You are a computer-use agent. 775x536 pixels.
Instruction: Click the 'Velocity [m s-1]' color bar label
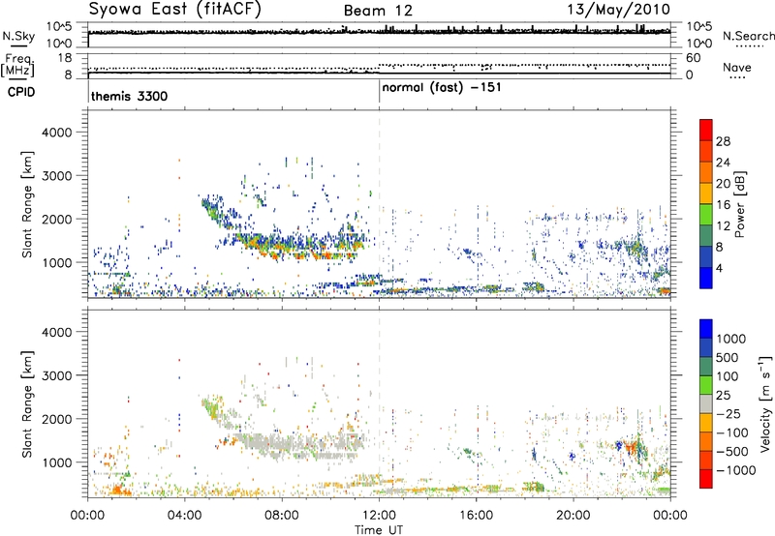[765, 403]
